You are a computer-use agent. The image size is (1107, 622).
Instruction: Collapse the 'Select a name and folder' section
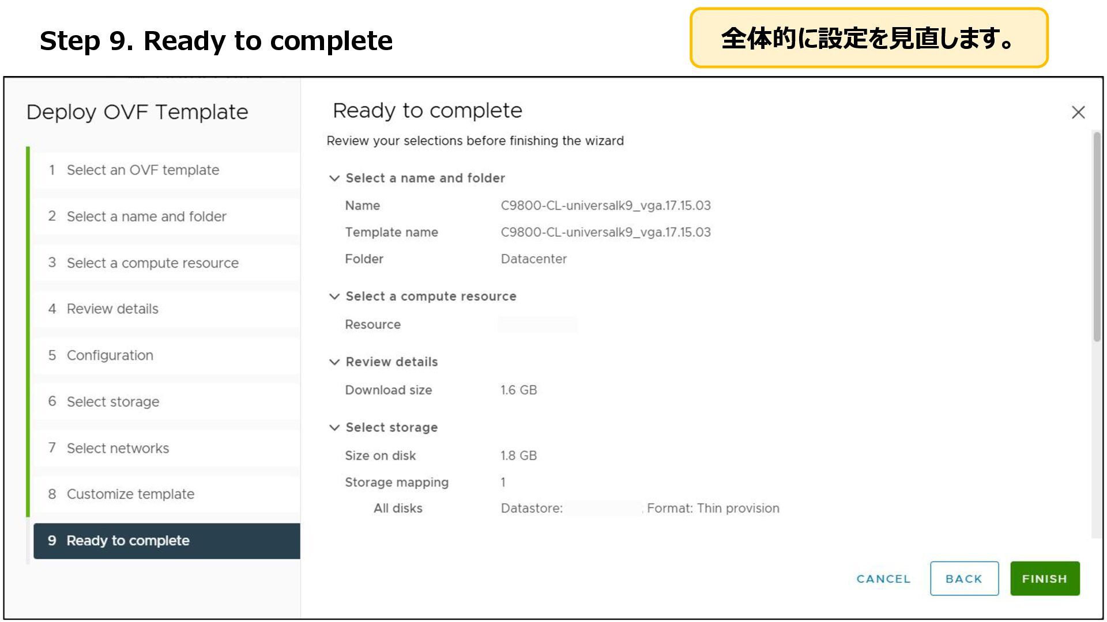pos(334,179)
